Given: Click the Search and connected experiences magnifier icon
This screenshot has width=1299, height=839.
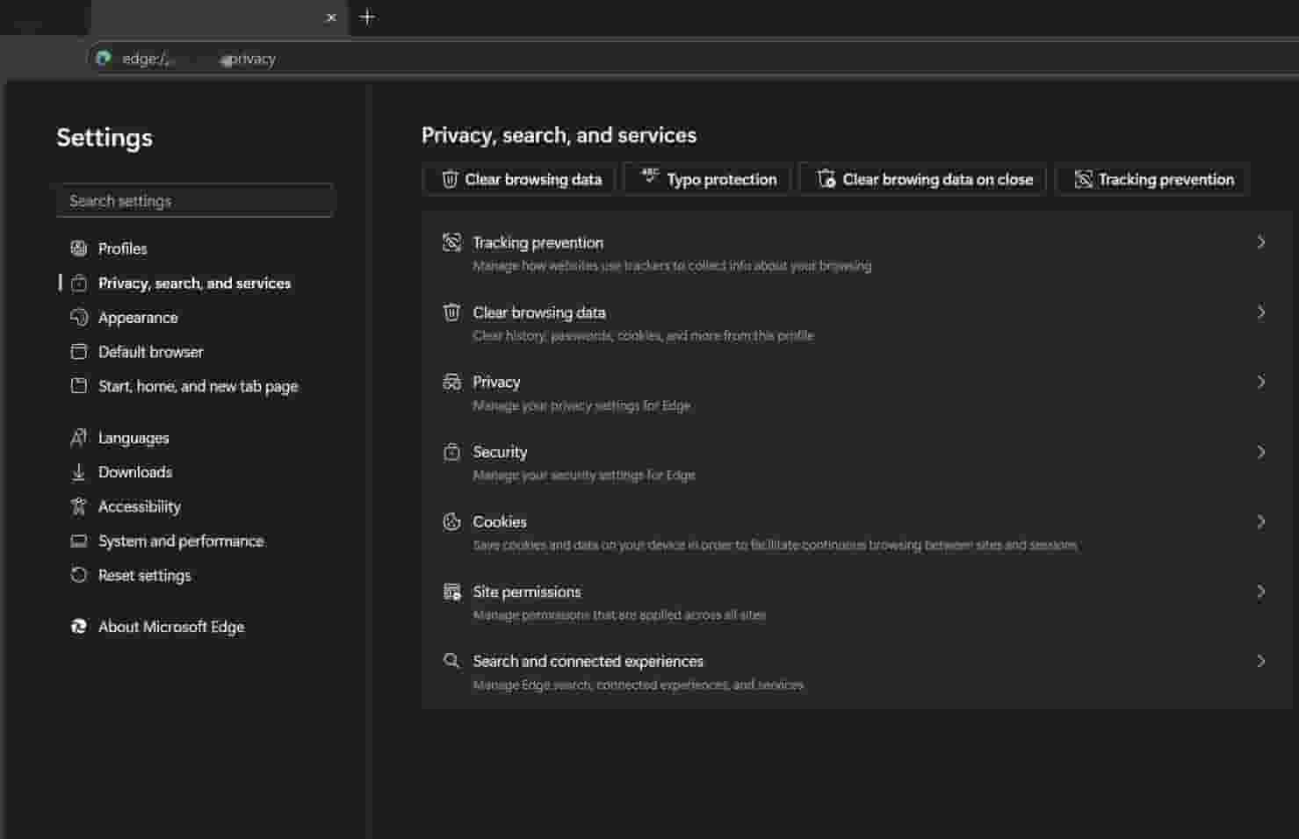Looking at the screenshot, I should (451, 661).
